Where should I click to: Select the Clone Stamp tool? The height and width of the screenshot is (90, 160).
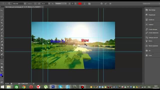(x=2, y=35)
